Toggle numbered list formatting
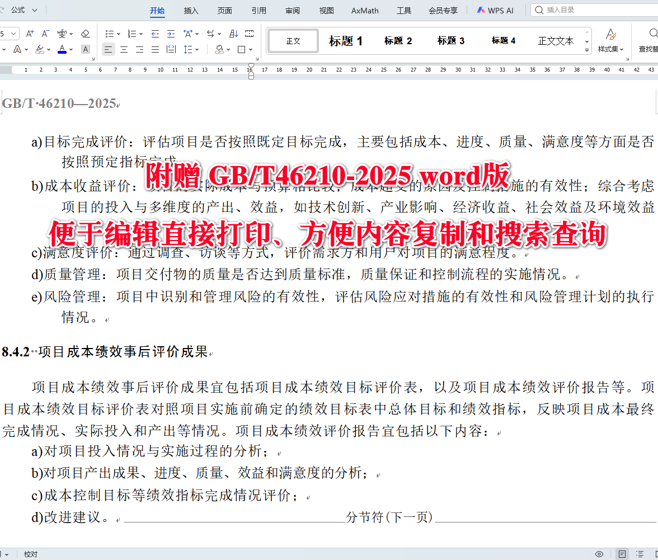The image size is (658, 560). pos(133,34)
